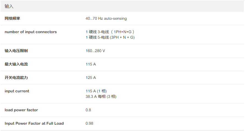Select the 125 A value
Viewport: 245px width, 131px height.
click(x=91, y=78)
